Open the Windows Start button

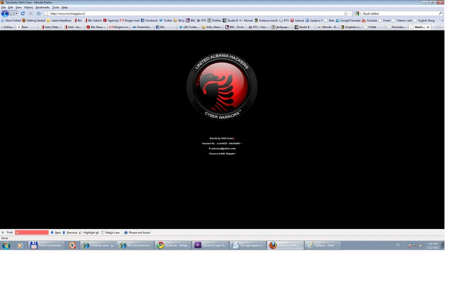pyautogui.click(x=6, y=245)
